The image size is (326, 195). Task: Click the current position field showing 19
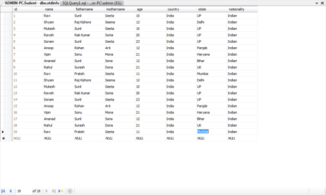(x=23, y=191)
